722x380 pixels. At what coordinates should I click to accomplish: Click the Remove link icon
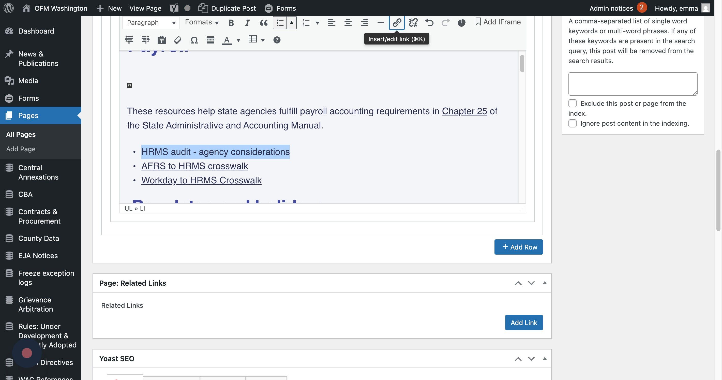tap(413, 22)
